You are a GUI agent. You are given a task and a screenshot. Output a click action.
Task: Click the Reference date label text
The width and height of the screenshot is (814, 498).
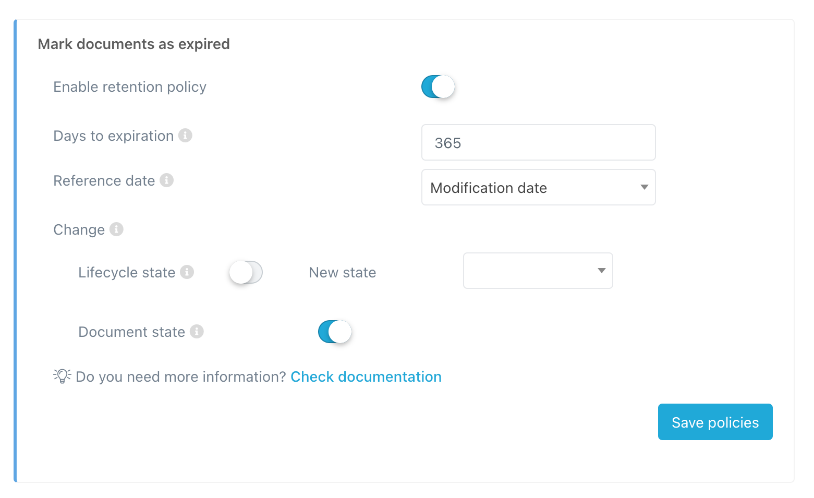pos(104,180)
